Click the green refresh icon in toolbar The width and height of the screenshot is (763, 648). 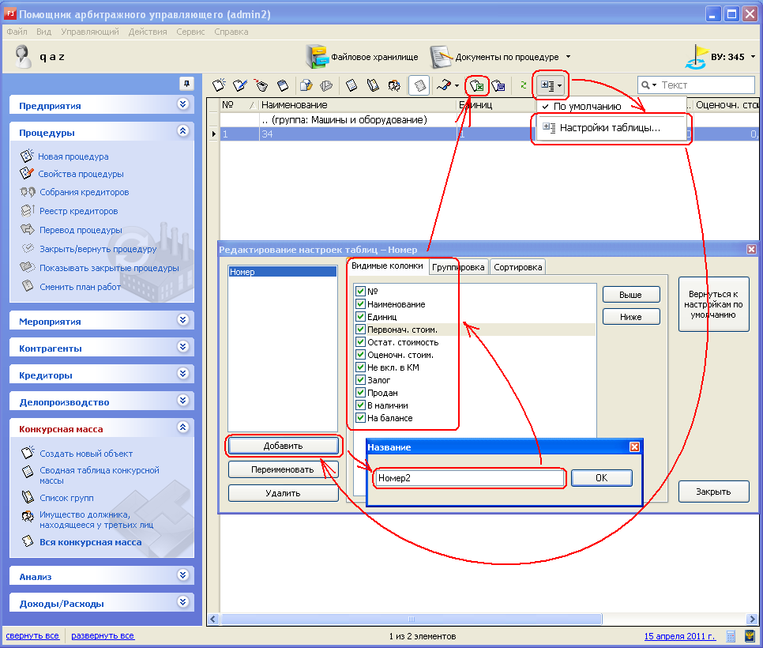pyautogui.click(x=523, y=85)
